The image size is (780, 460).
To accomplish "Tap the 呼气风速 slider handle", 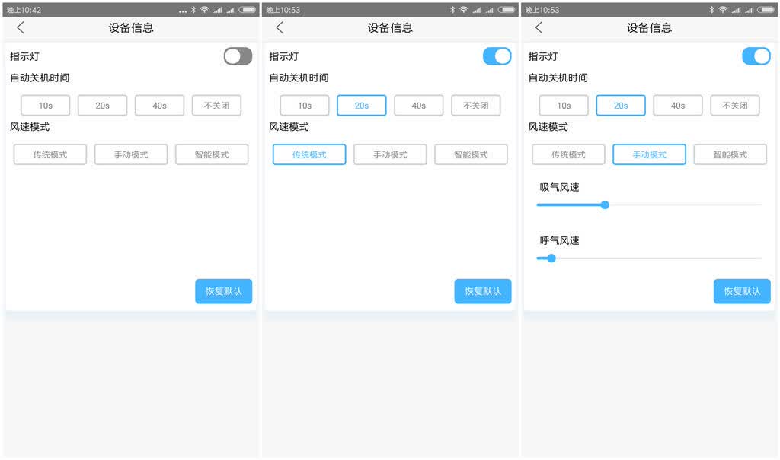I will 551,259.
